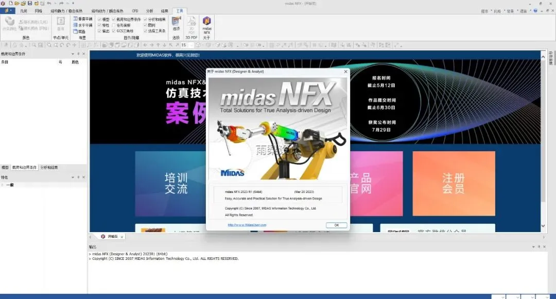Click the zoom window magnifier toolbar icon
This screenshot has width=556, height=299.
pos(49,45)
